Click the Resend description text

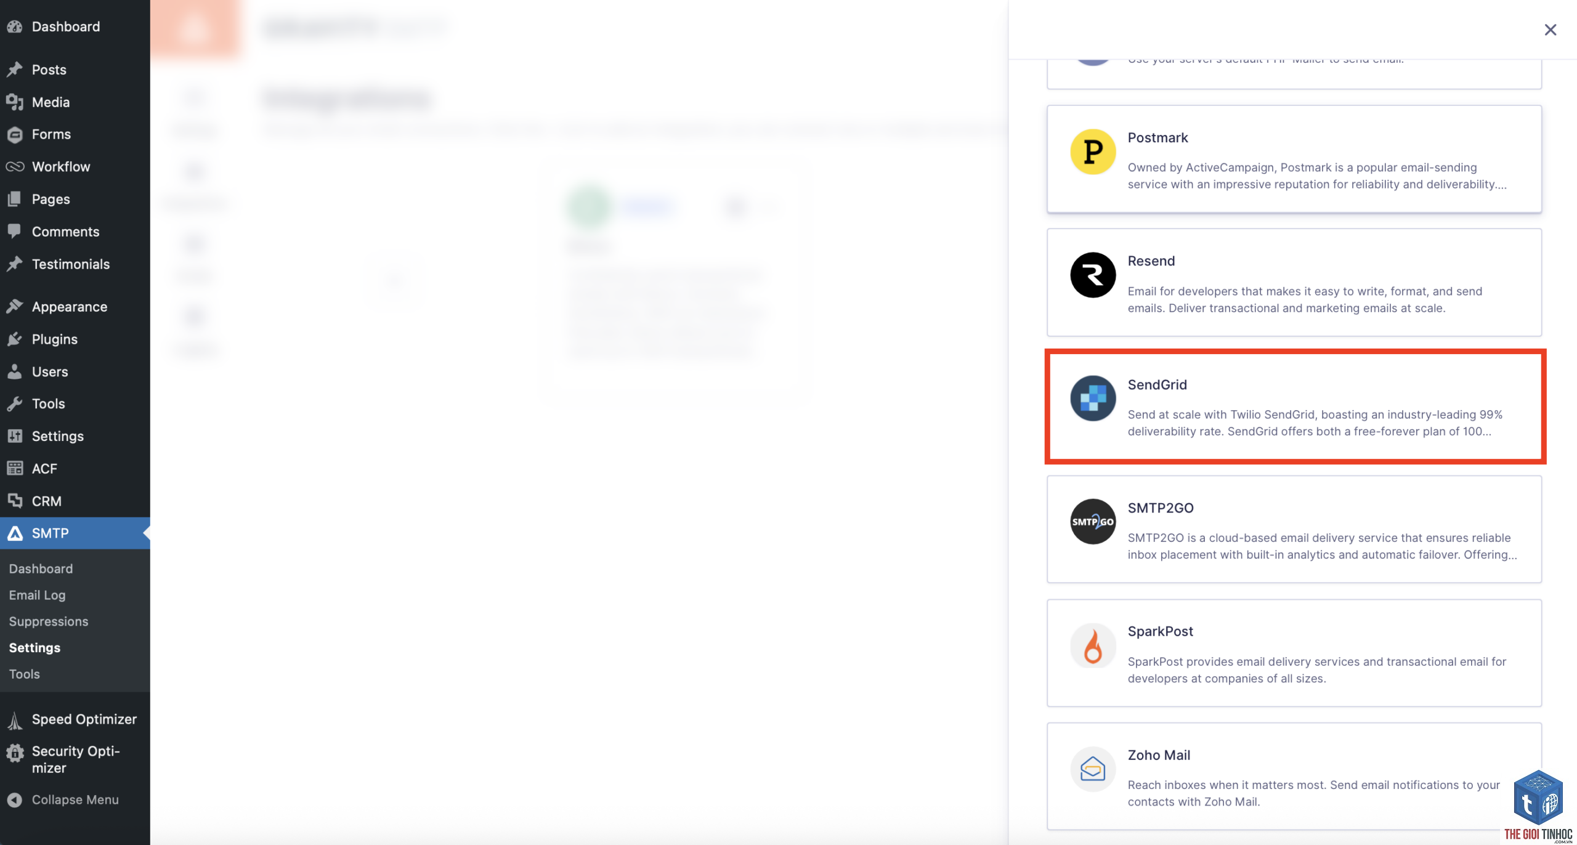tap(1305, 299)
